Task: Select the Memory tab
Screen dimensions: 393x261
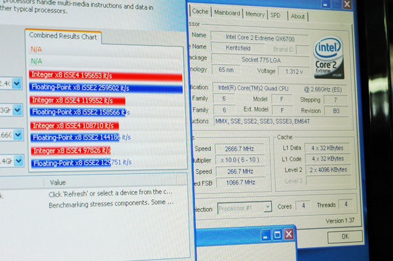Action: 255,14
